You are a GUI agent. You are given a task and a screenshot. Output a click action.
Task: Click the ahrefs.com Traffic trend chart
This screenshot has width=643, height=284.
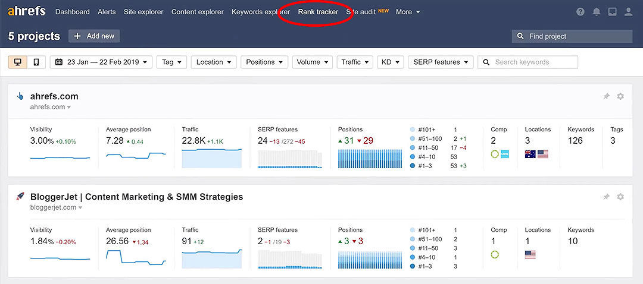coord(211,158)
